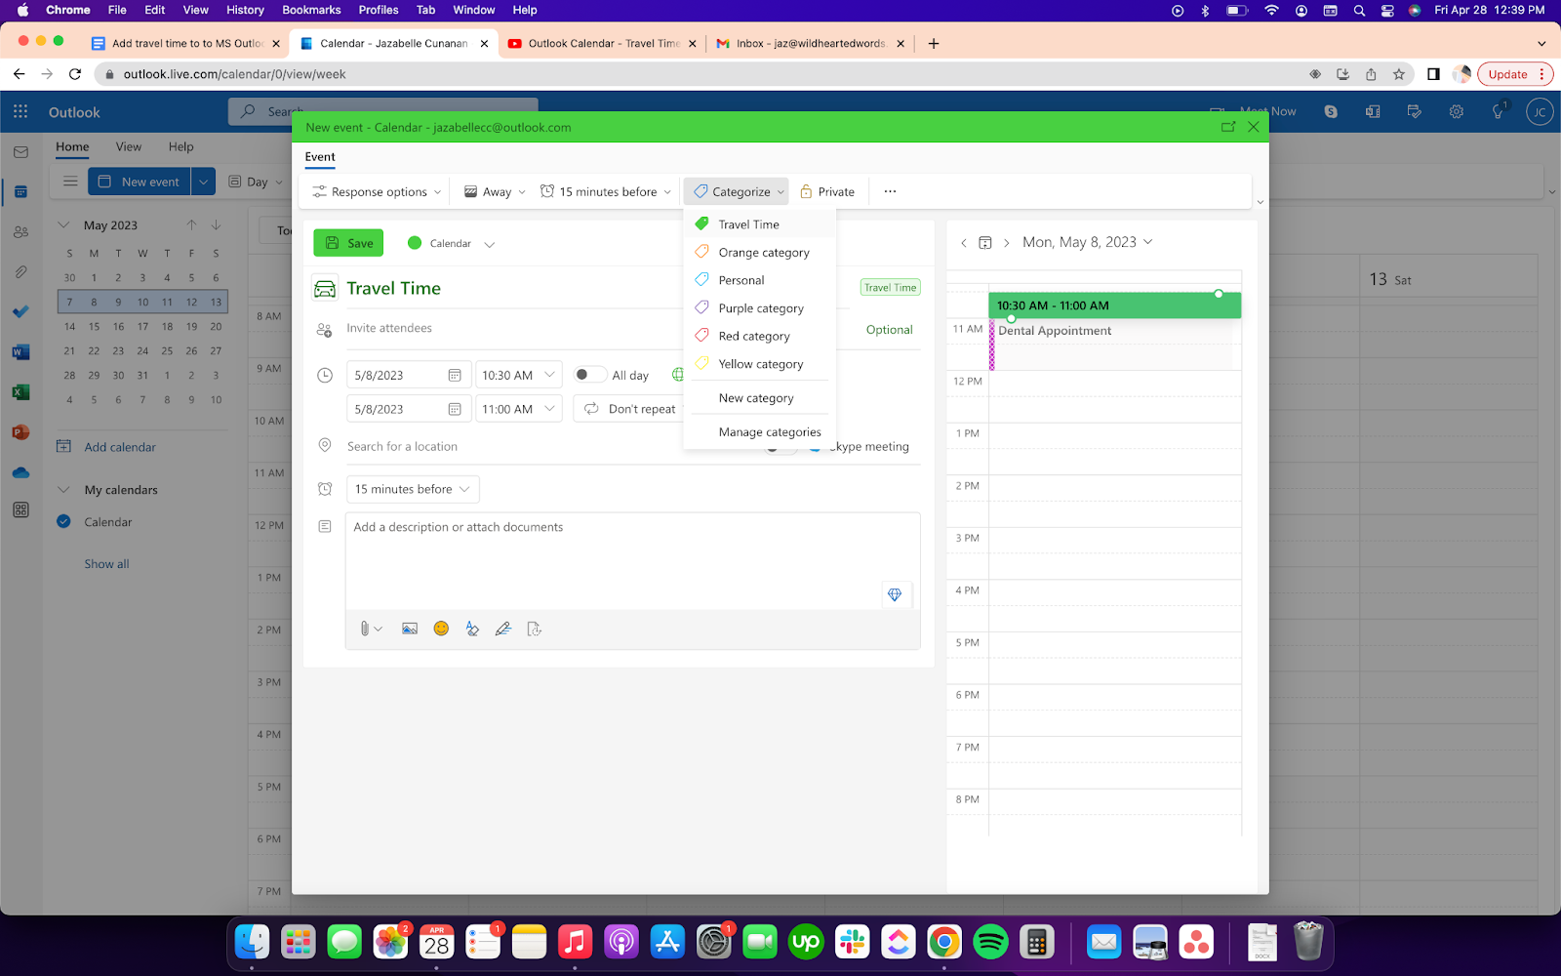This screenshot has height=976, width=1561.
Task: Pop out the New event window
Action: [1228, 127]
